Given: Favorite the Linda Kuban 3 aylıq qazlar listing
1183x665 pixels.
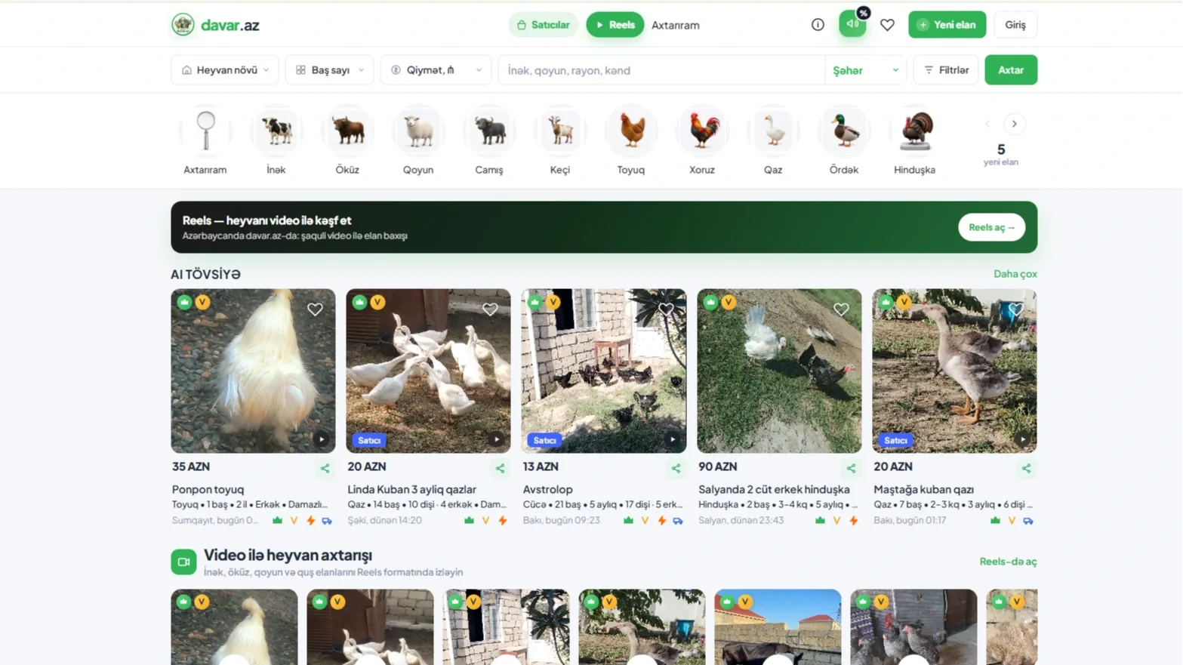Looking at the screenshot, I should point(490,309).
